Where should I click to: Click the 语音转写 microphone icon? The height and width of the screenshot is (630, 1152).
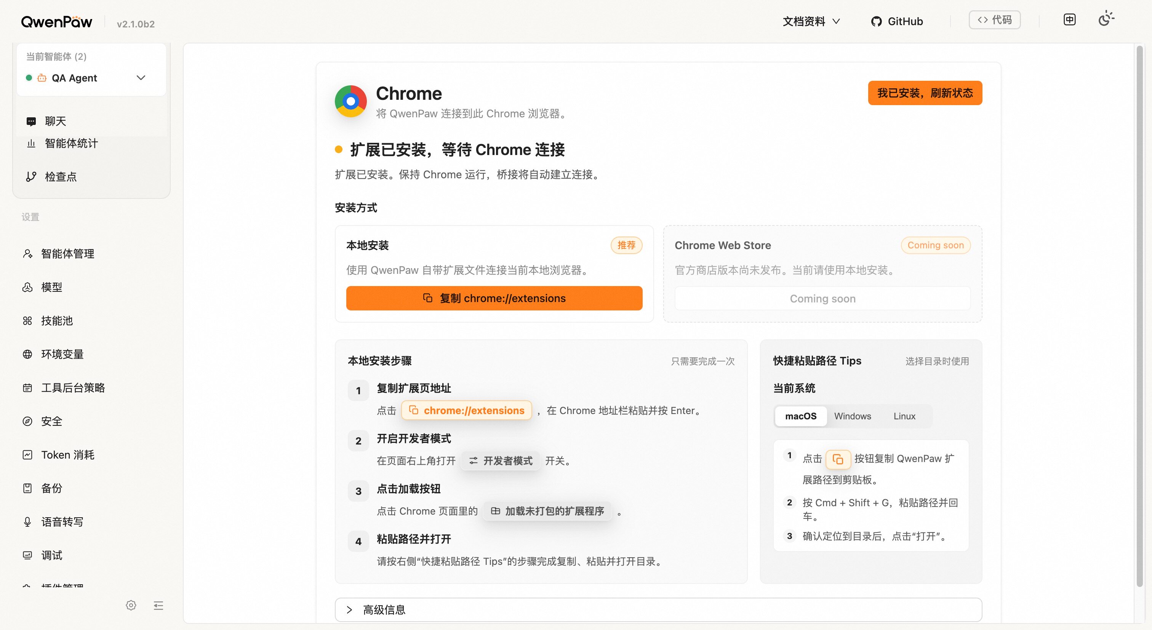point(27,522)
